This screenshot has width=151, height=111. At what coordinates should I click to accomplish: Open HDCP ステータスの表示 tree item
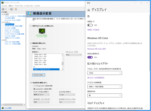tap(12, 30)
